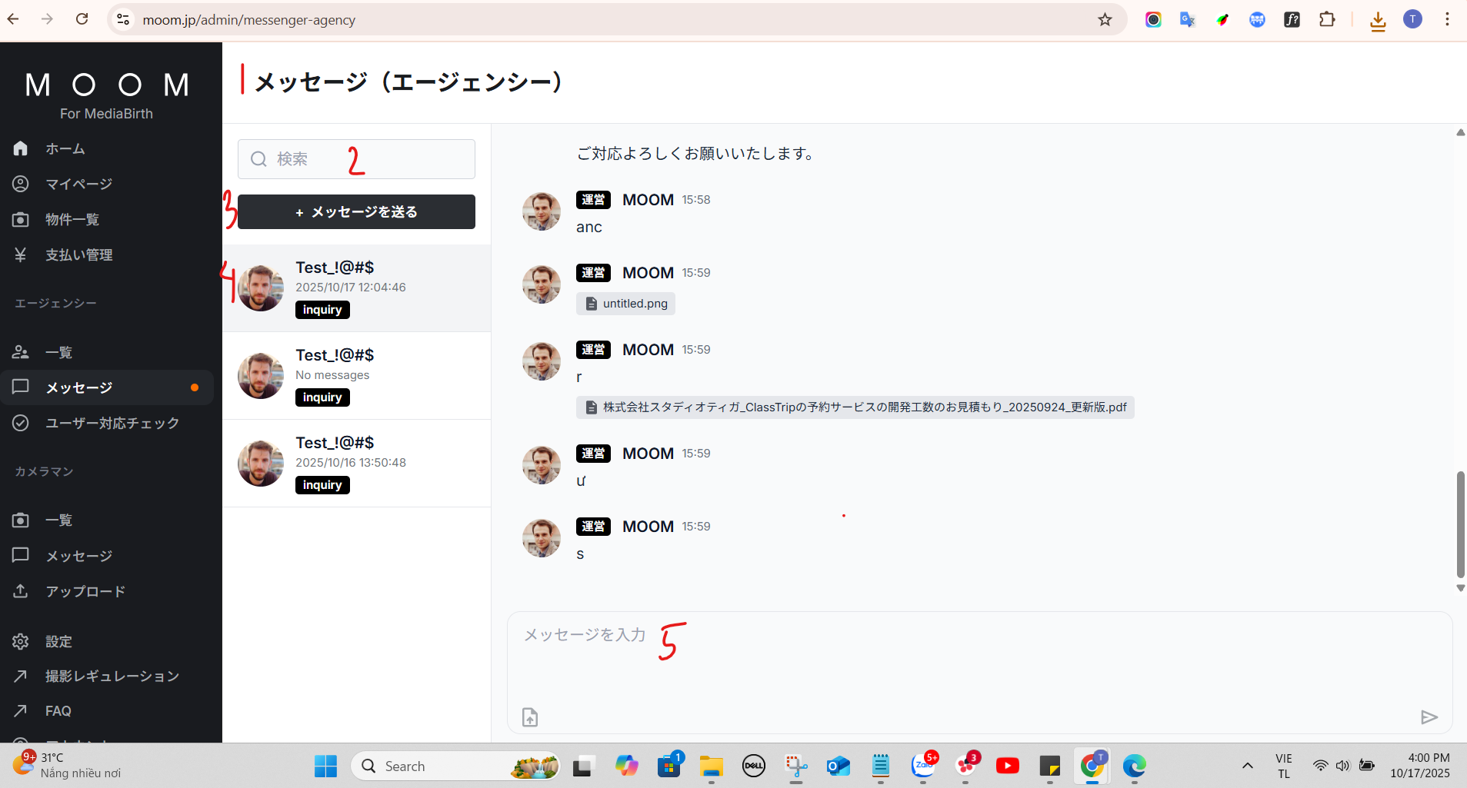Click the search magnifier icon
This screenshot has height=788, width=1467.
[x=258, y=159]
